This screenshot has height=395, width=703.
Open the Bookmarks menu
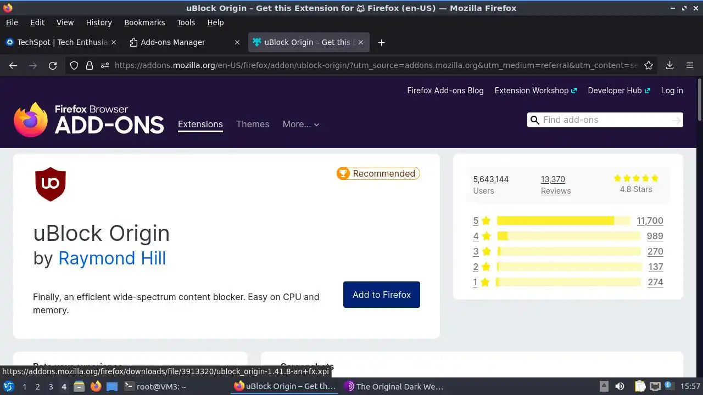[x=144, y=22]
